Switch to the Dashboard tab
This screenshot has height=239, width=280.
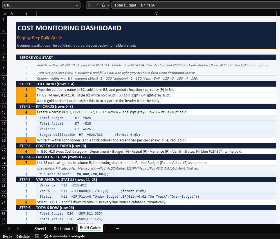pos(63,229)
